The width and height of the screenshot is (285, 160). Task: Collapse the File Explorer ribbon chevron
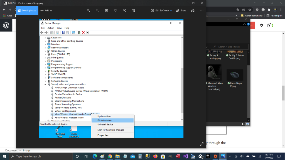tap(244, 24)
